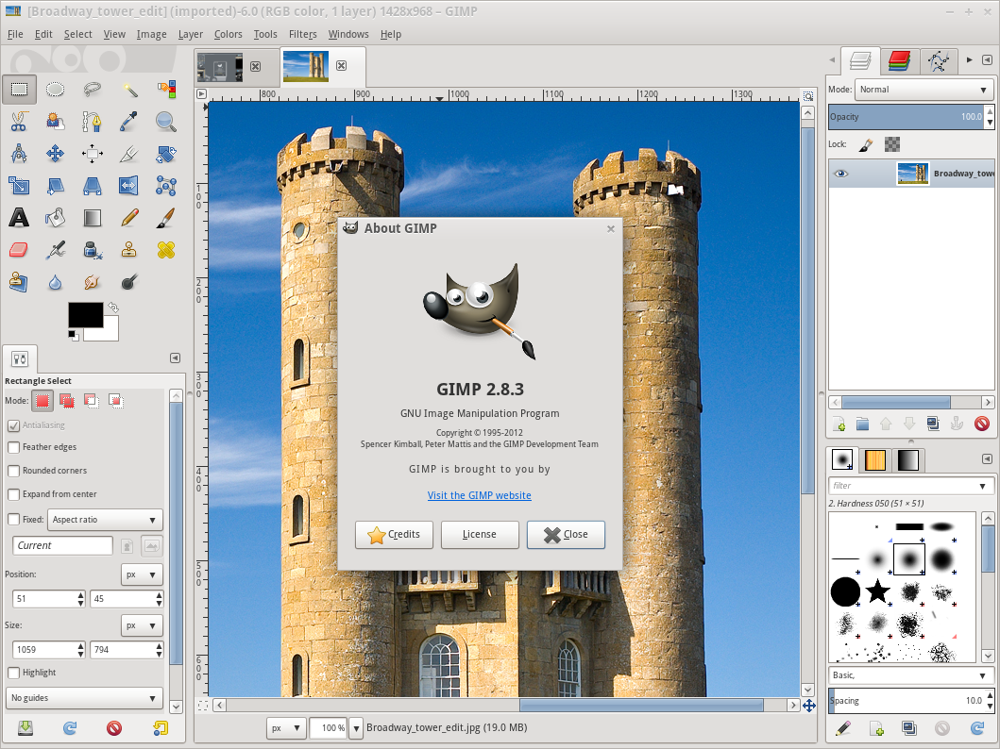Create a new layer icon
The width and height of the screenshot is (1000, 749).
tap(839, 424)
